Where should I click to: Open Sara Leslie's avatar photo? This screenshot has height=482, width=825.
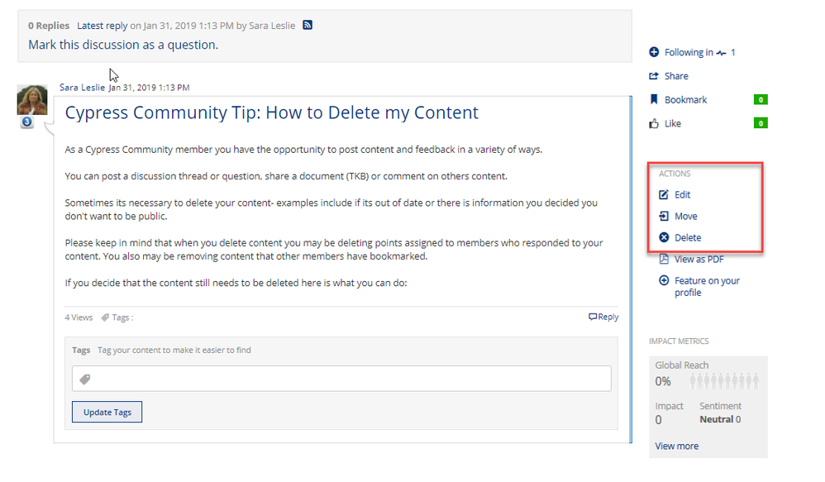point(32,99)
